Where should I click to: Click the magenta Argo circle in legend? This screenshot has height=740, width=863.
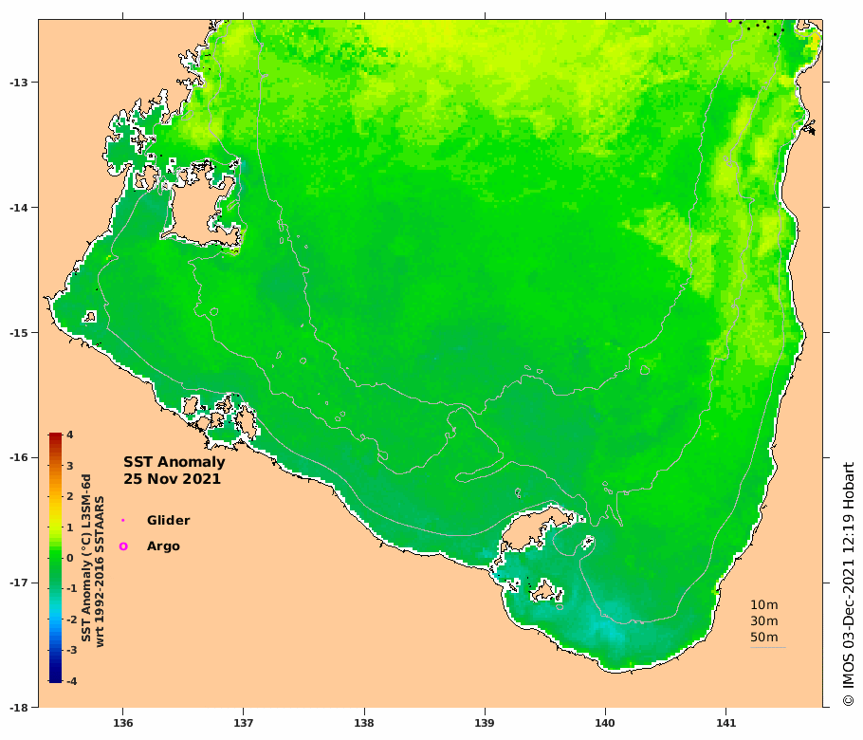123,546
